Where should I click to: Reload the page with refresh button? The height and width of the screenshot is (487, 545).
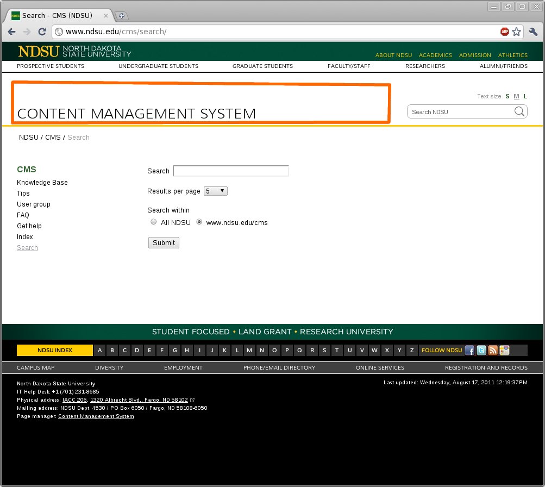[x=42, y=32]
